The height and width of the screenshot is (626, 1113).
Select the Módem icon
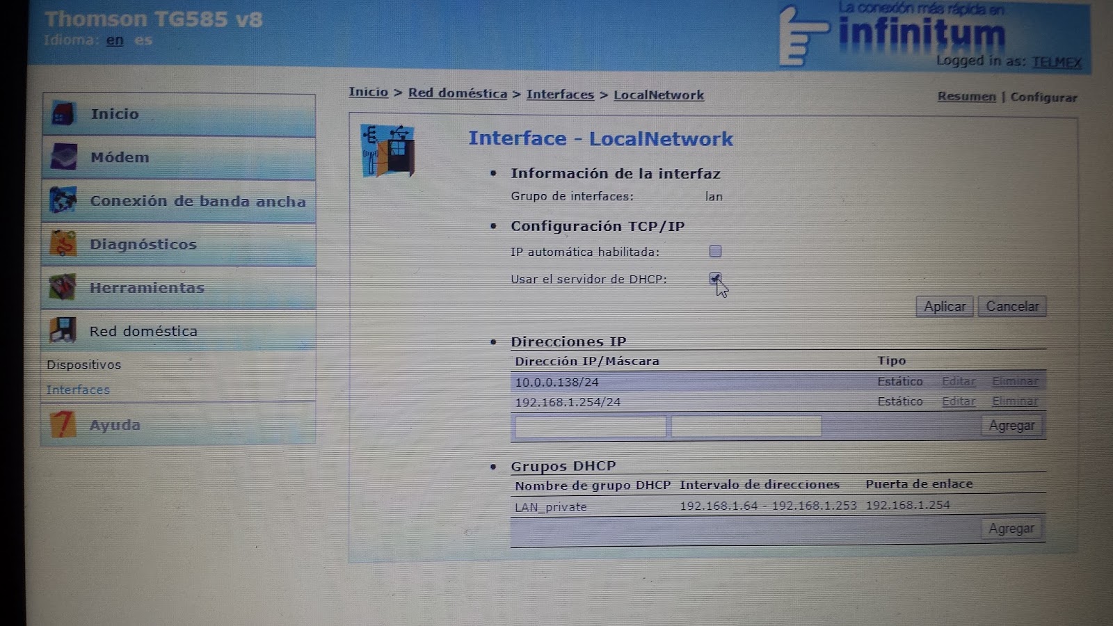pyautogui.click(x=65, y=157)
